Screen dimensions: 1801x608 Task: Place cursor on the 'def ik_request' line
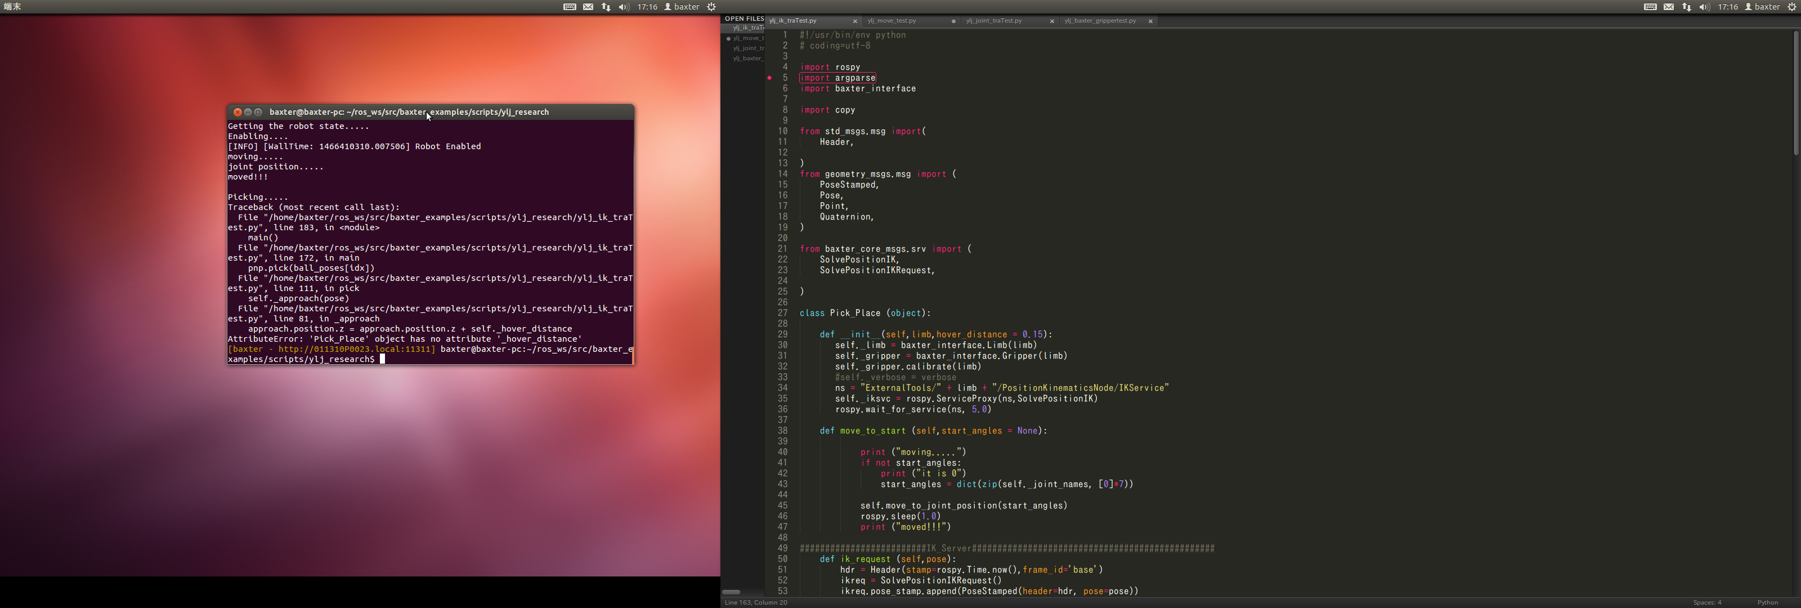click(888, 559)
